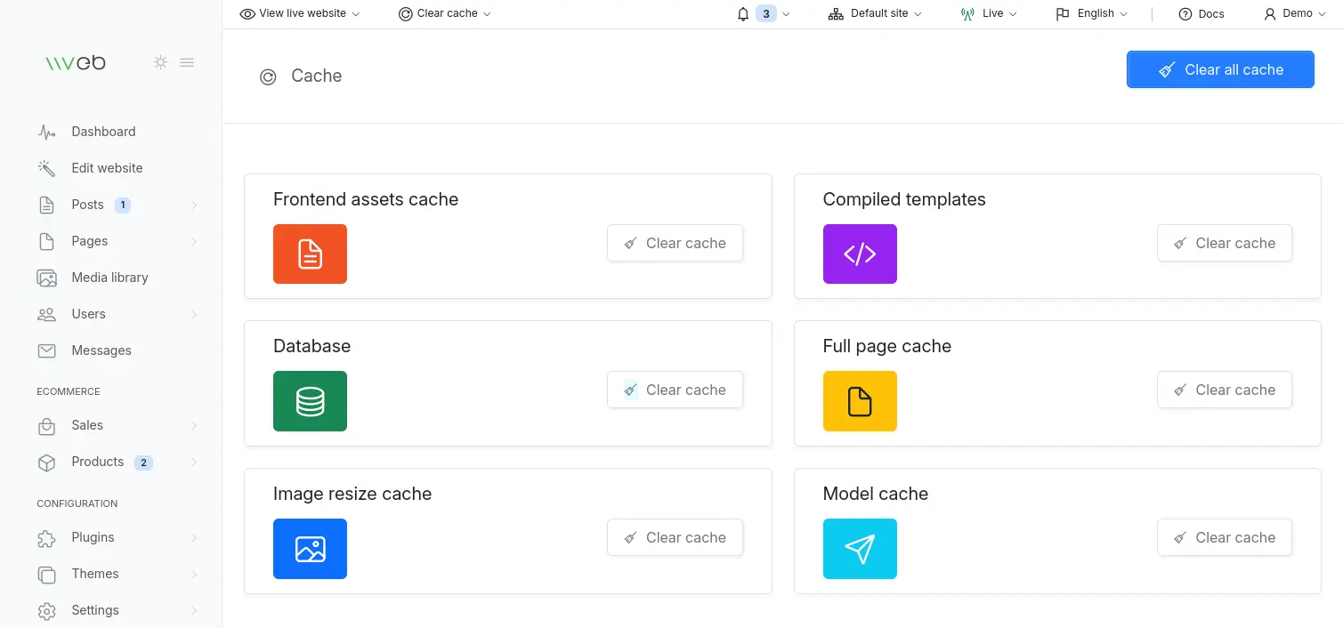Open the Default site selector dropdown
This screenshot has width=1343, height=628.
[x=874, y=12]
